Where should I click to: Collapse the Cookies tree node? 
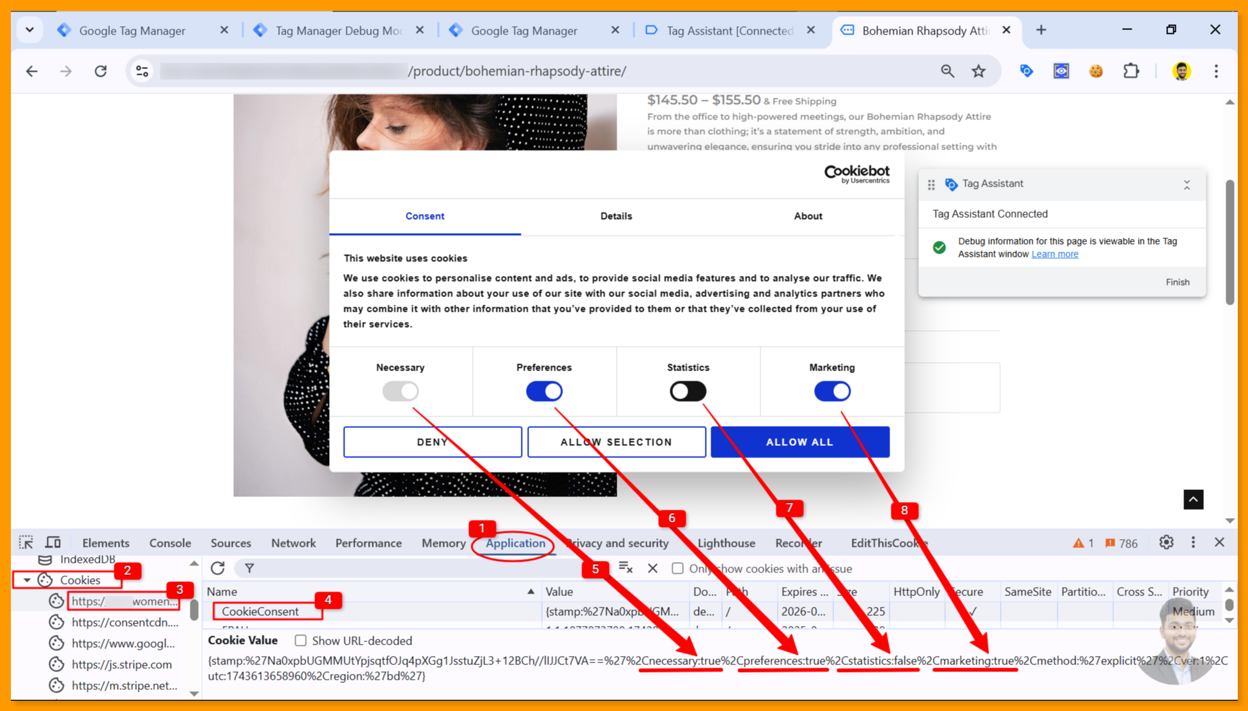27,580
